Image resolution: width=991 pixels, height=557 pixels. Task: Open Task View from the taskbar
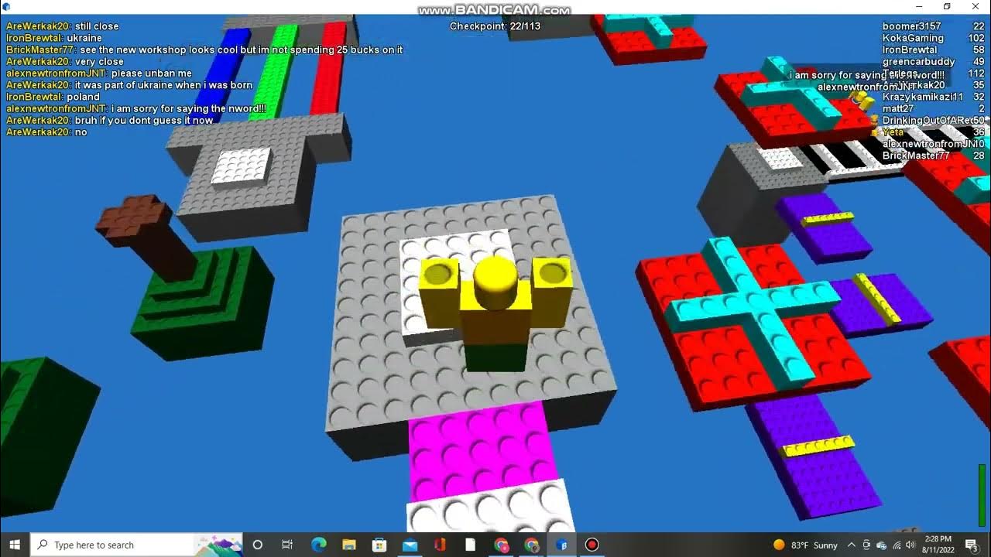[287, 545]
